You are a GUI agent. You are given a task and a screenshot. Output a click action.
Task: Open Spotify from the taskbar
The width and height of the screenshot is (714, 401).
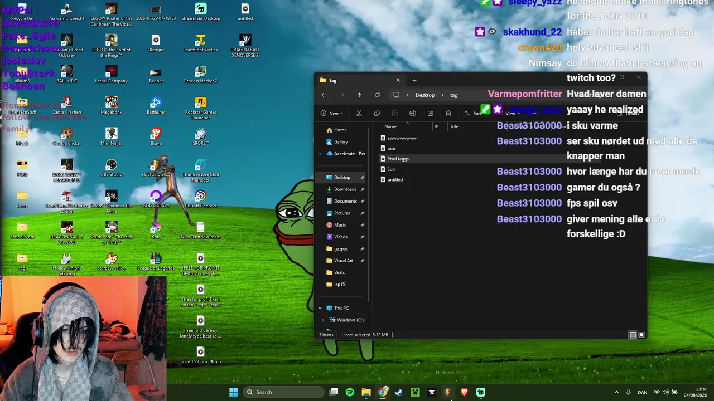(350, 392)
